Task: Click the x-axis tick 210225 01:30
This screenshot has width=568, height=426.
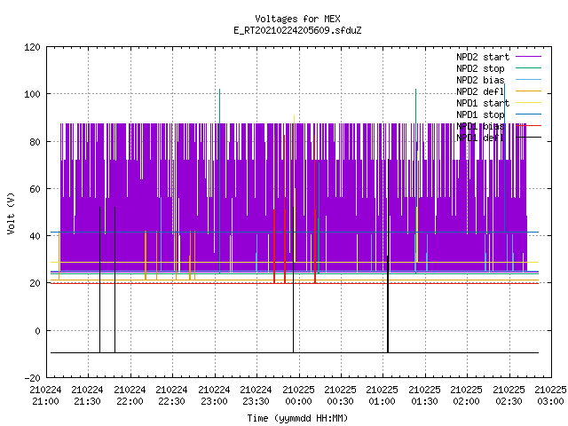Action: pos(424,396)
